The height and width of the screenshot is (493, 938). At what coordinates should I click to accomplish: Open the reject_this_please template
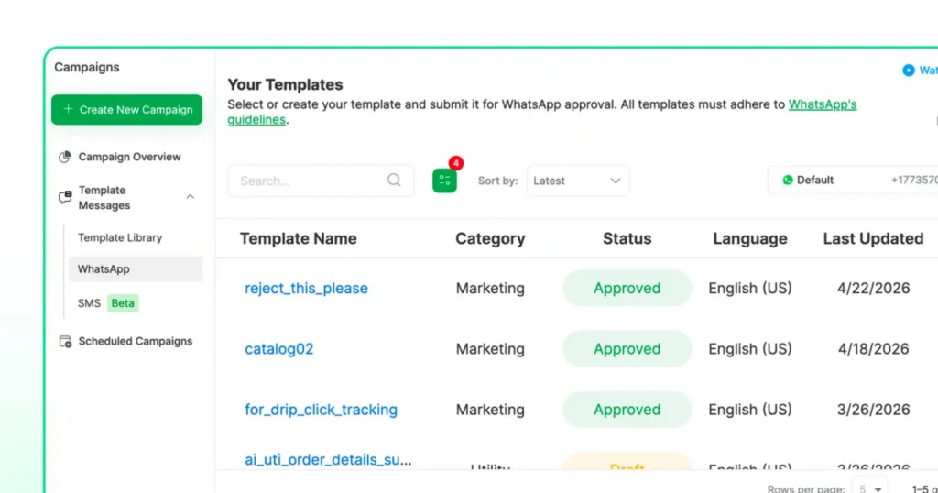point(306,289)
